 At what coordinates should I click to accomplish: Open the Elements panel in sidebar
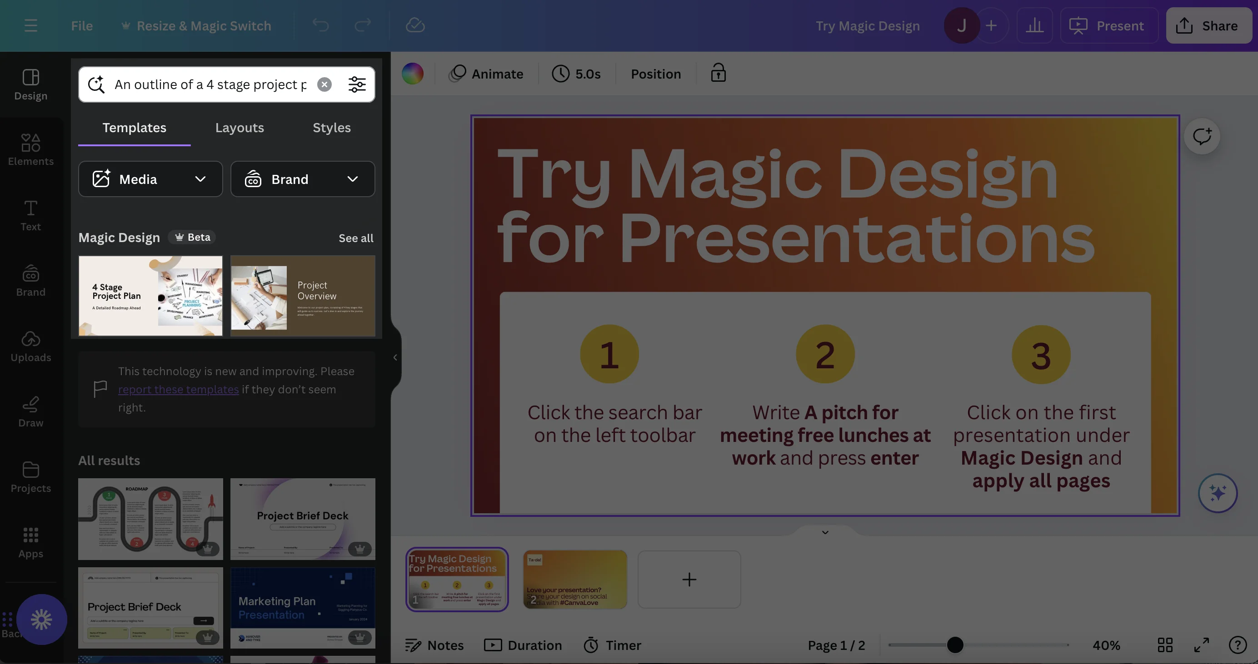coord(30,150)
